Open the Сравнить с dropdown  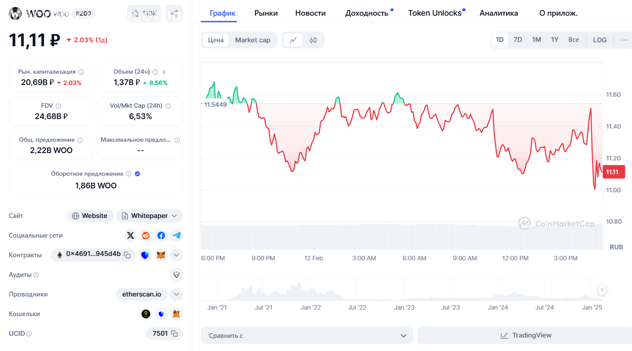pyautogui.click(x=307, y=335)
